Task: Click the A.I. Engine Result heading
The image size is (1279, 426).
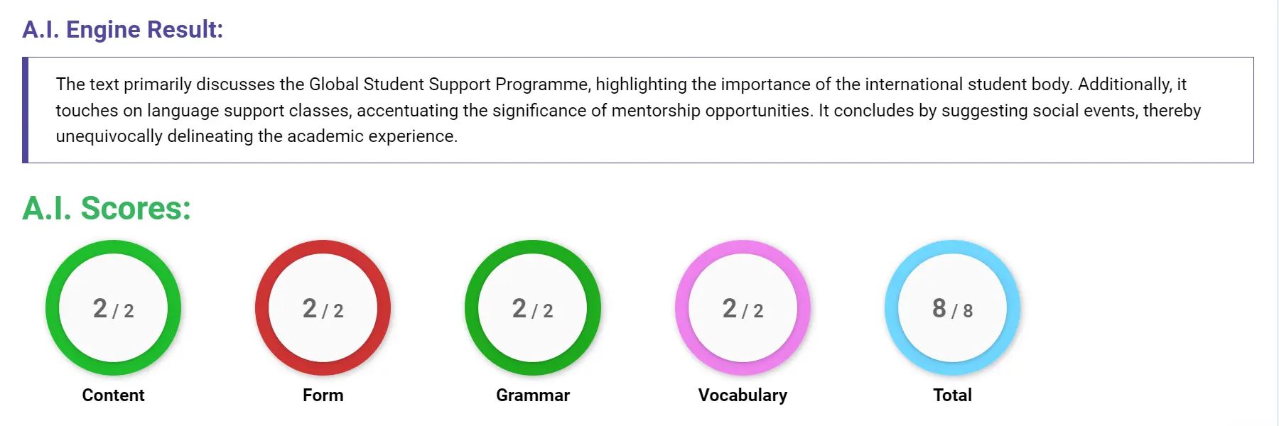Action: (x=123, y=29)
